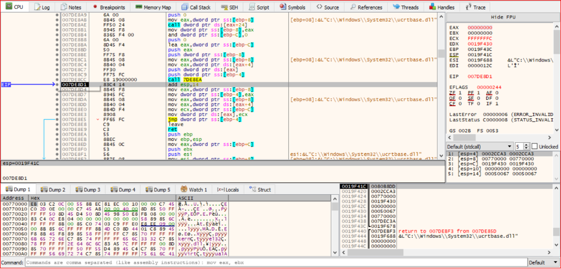Select the Dump 5 tab
The width and height of the screenshot is (561, 269).
click(158, 189)
